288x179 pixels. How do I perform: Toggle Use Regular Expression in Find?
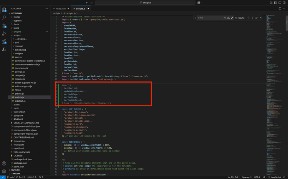232,18
